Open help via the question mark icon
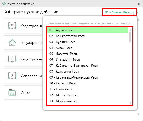The height and width of the screenshot is (121, 143). 137,12
